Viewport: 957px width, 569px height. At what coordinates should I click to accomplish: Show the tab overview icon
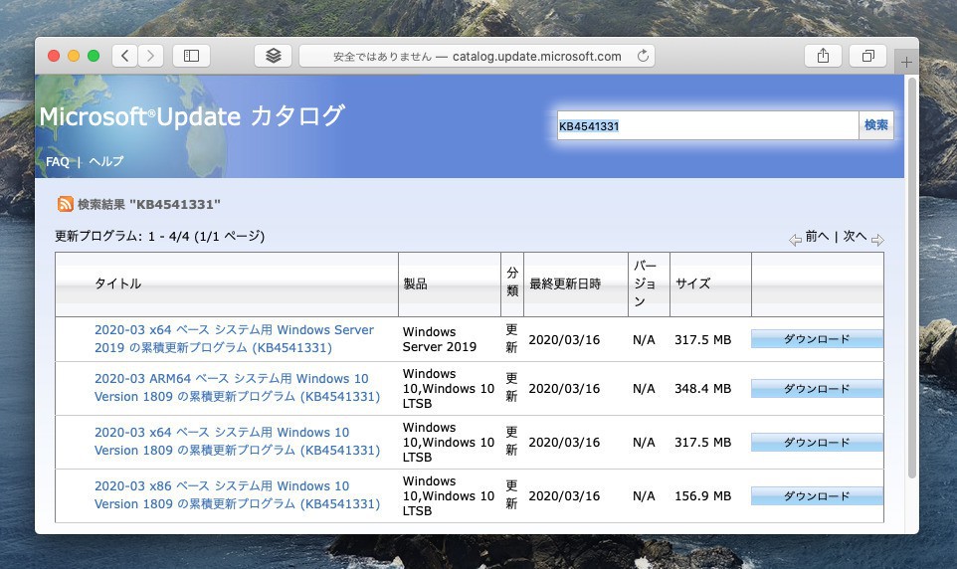pos(868,56)
